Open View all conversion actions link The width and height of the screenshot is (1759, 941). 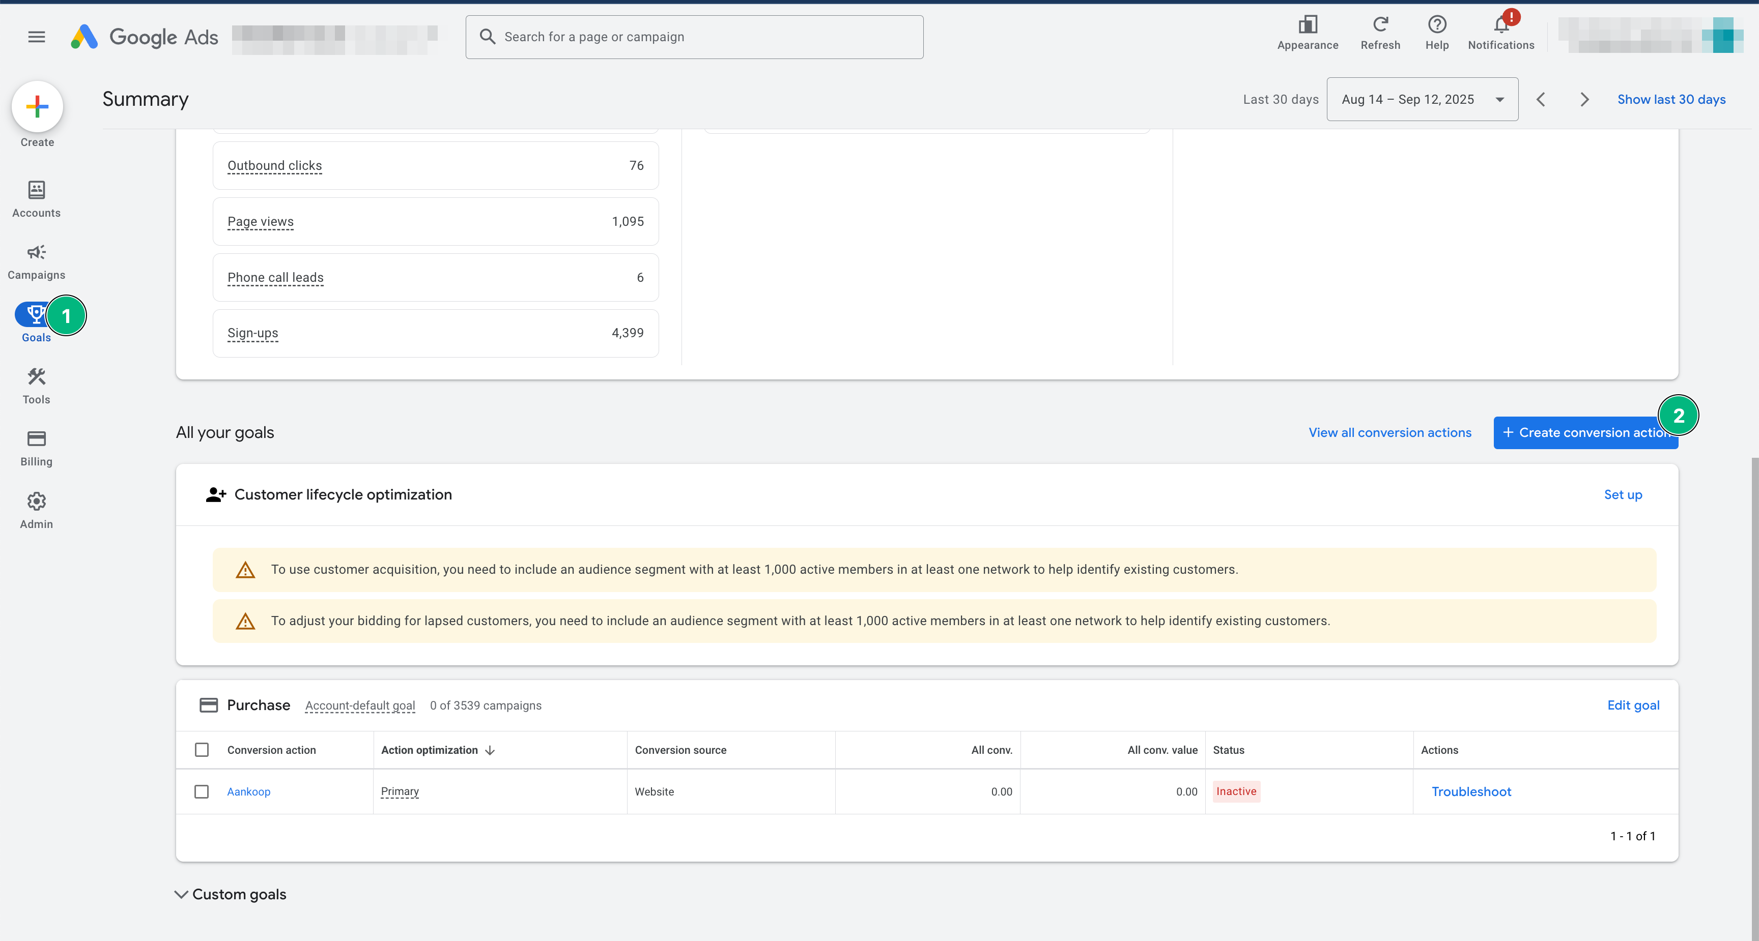[1389, 433]
